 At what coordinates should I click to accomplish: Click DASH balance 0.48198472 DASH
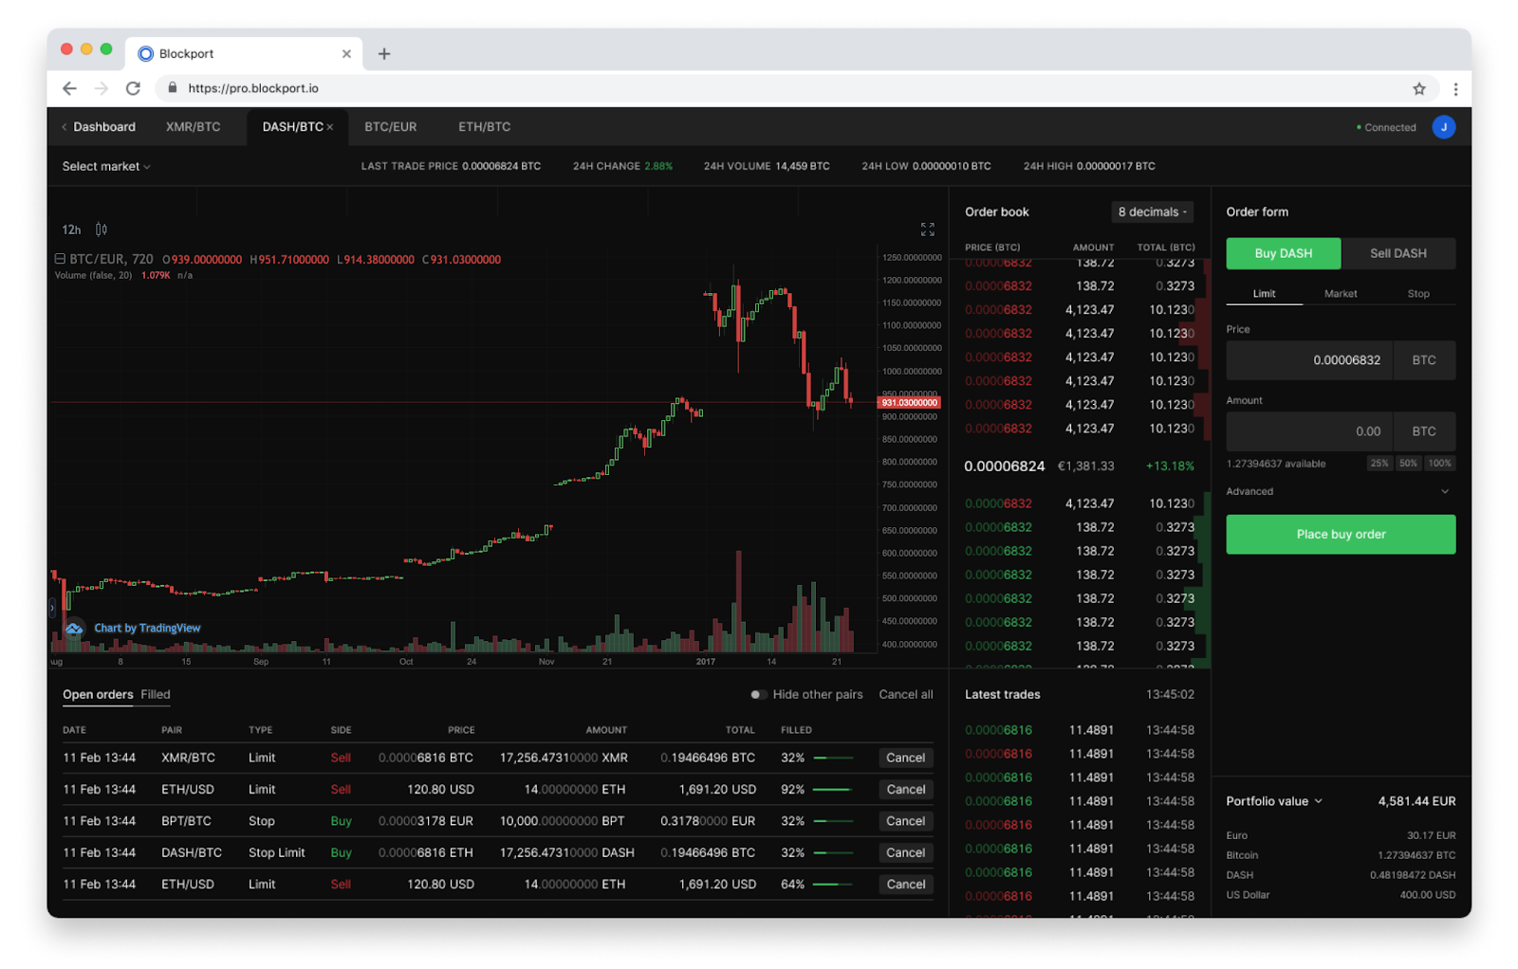[1412, 875]
